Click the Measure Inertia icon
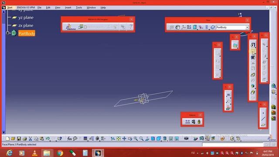This screenshot has height=157, width=279. tap(199, 122)
